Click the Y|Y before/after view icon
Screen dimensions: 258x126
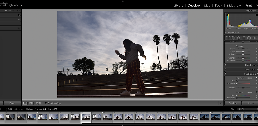(39, 103)
